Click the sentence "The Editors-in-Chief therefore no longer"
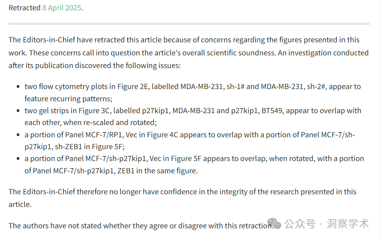 click(182, 198)
